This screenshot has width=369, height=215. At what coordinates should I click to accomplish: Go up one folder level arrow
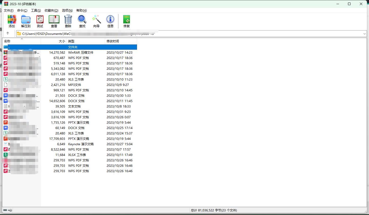(8, 33)
